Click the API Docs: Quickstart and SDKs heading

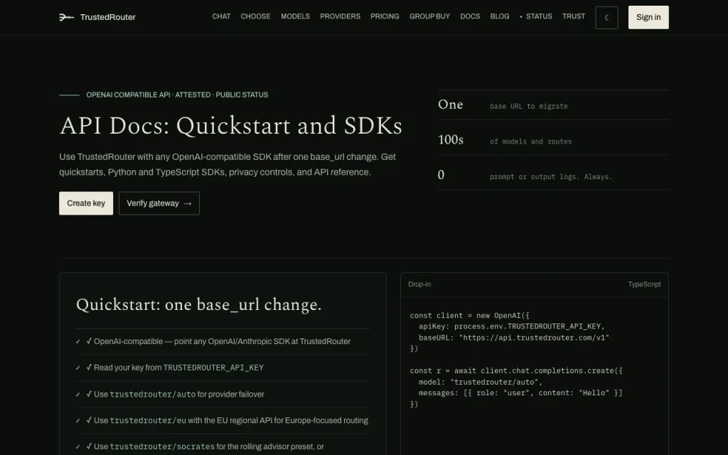pyautogui.click(x=231, y=126)
